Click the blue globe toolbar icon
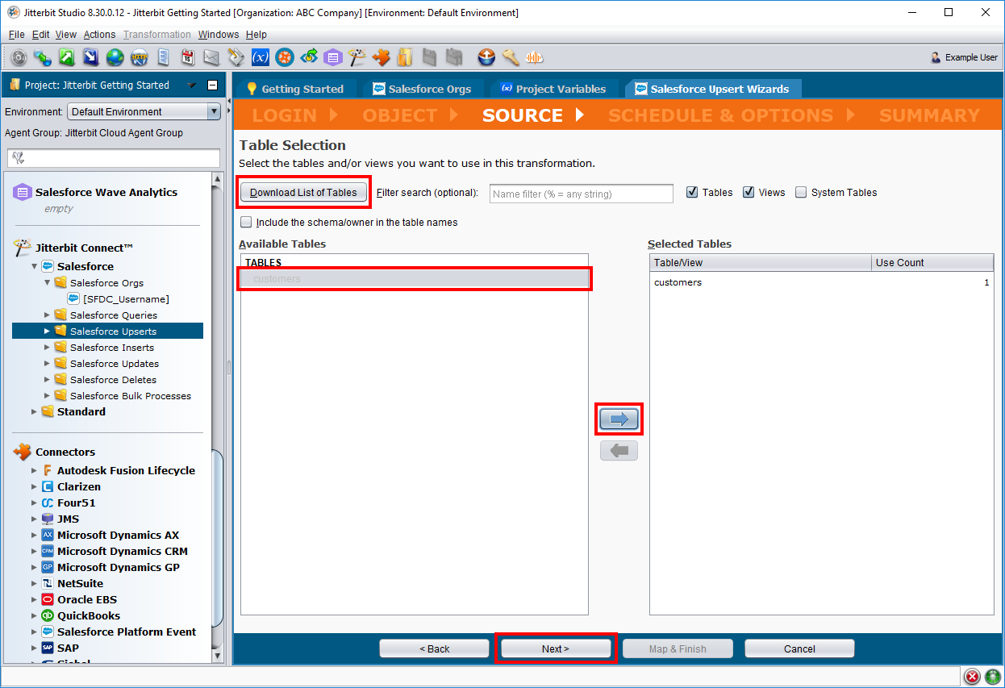 (x=115, y=57)
